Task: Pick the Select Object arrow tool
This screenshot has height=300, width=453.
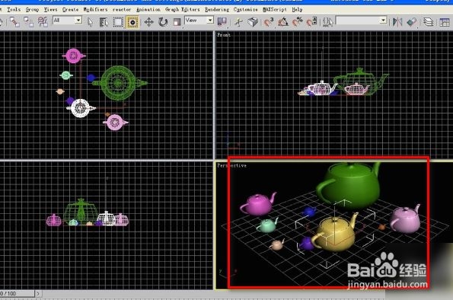Action: click(x=90, y=21)
